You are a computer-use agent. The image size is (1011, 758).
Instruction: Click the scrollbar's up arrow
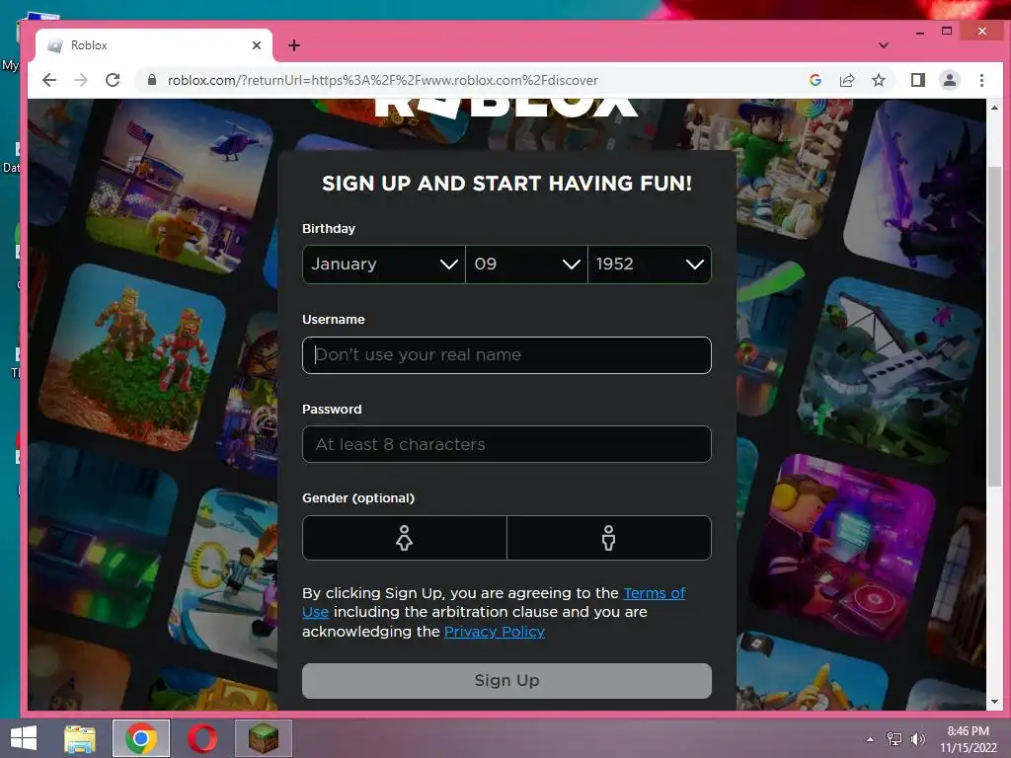pyautogui.click(x=994, y=108)
